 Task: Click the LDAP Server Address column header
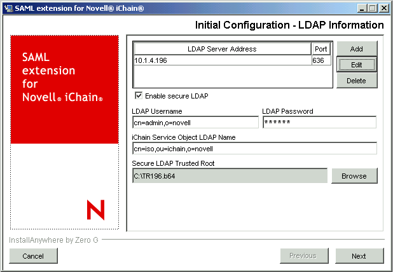point(223,49)
